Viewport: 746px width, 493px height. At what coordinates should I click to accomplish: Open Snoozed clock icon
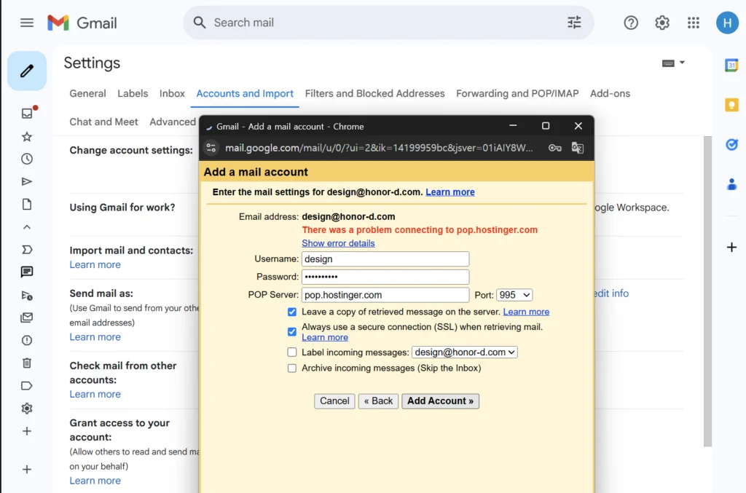pos(27,159)
